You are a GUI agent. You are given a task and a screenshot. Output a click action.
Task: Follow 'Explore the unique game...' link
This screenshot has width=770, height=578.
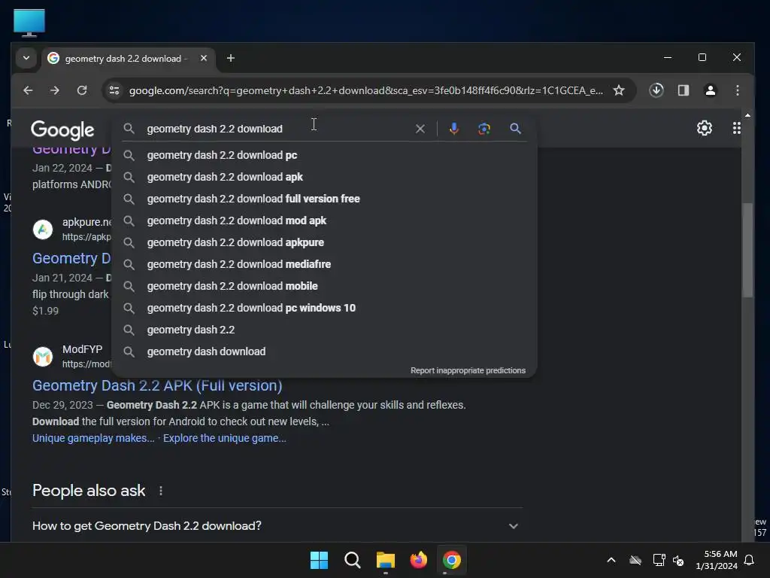[x=224, y=439]
